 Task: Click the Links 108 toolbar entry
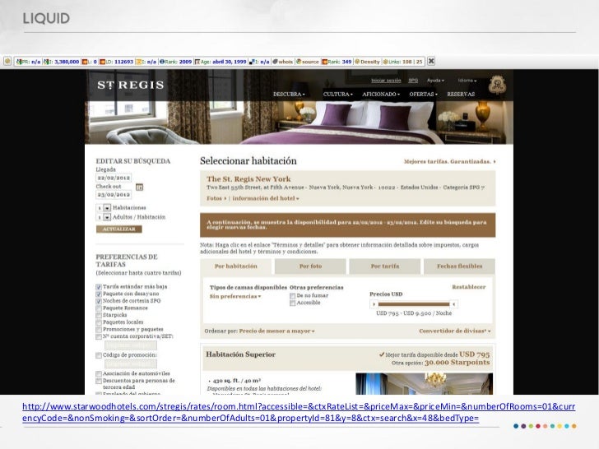point(402,62)
